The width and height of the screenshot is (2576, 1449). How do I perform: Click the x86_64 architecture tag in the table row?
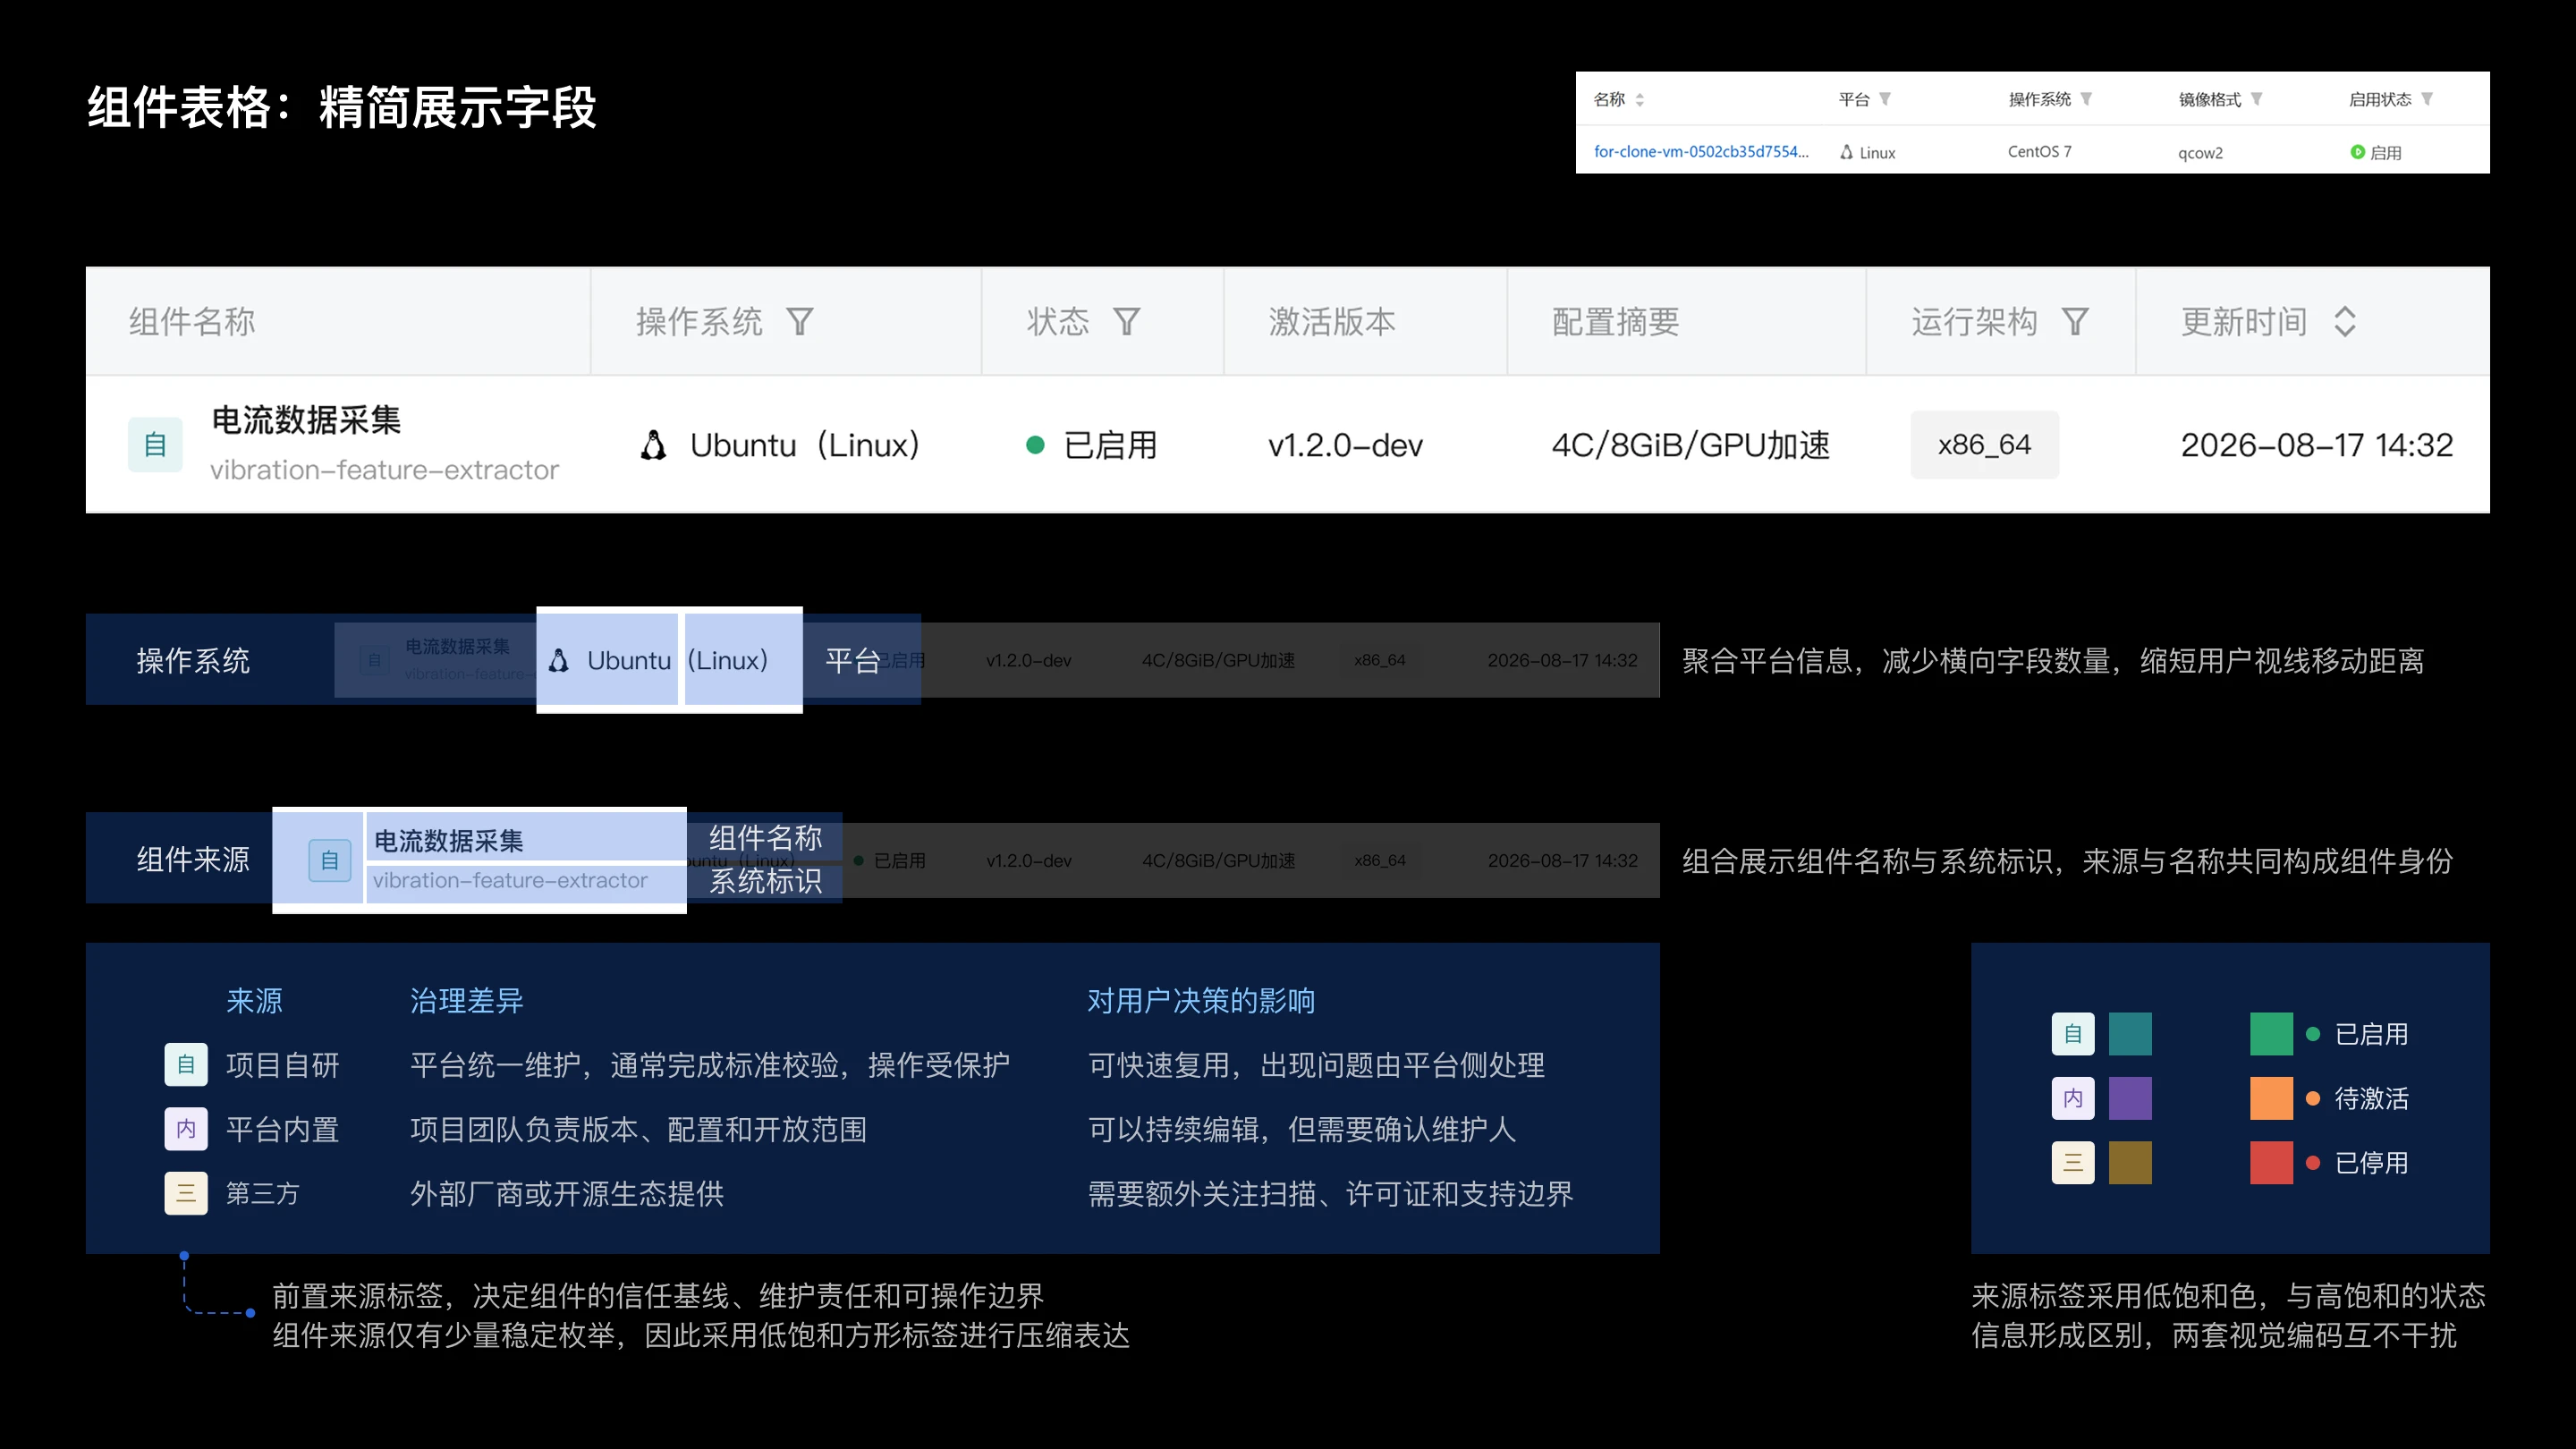click(1984, 445)
